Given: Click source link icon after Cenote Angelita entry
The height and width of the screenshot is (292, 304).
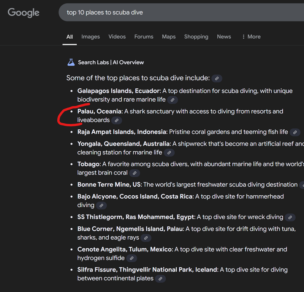Looking at the screenshot, I should [131, 258].
